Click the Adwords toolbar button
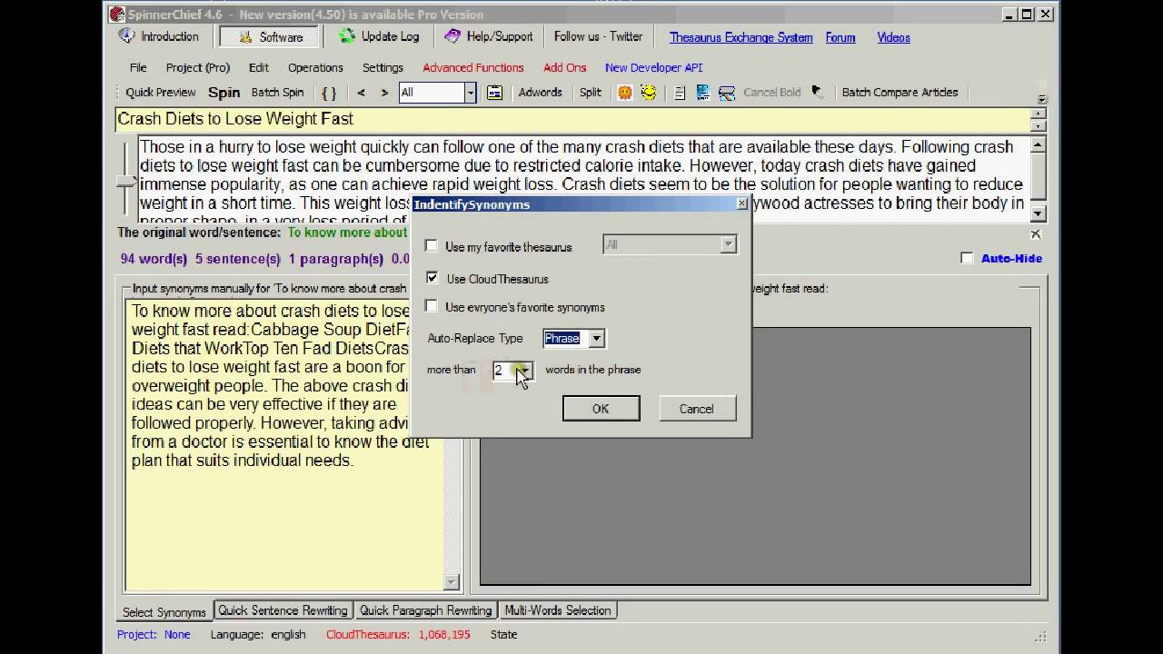Screen dimensions: 1163x654 (541, 92)
